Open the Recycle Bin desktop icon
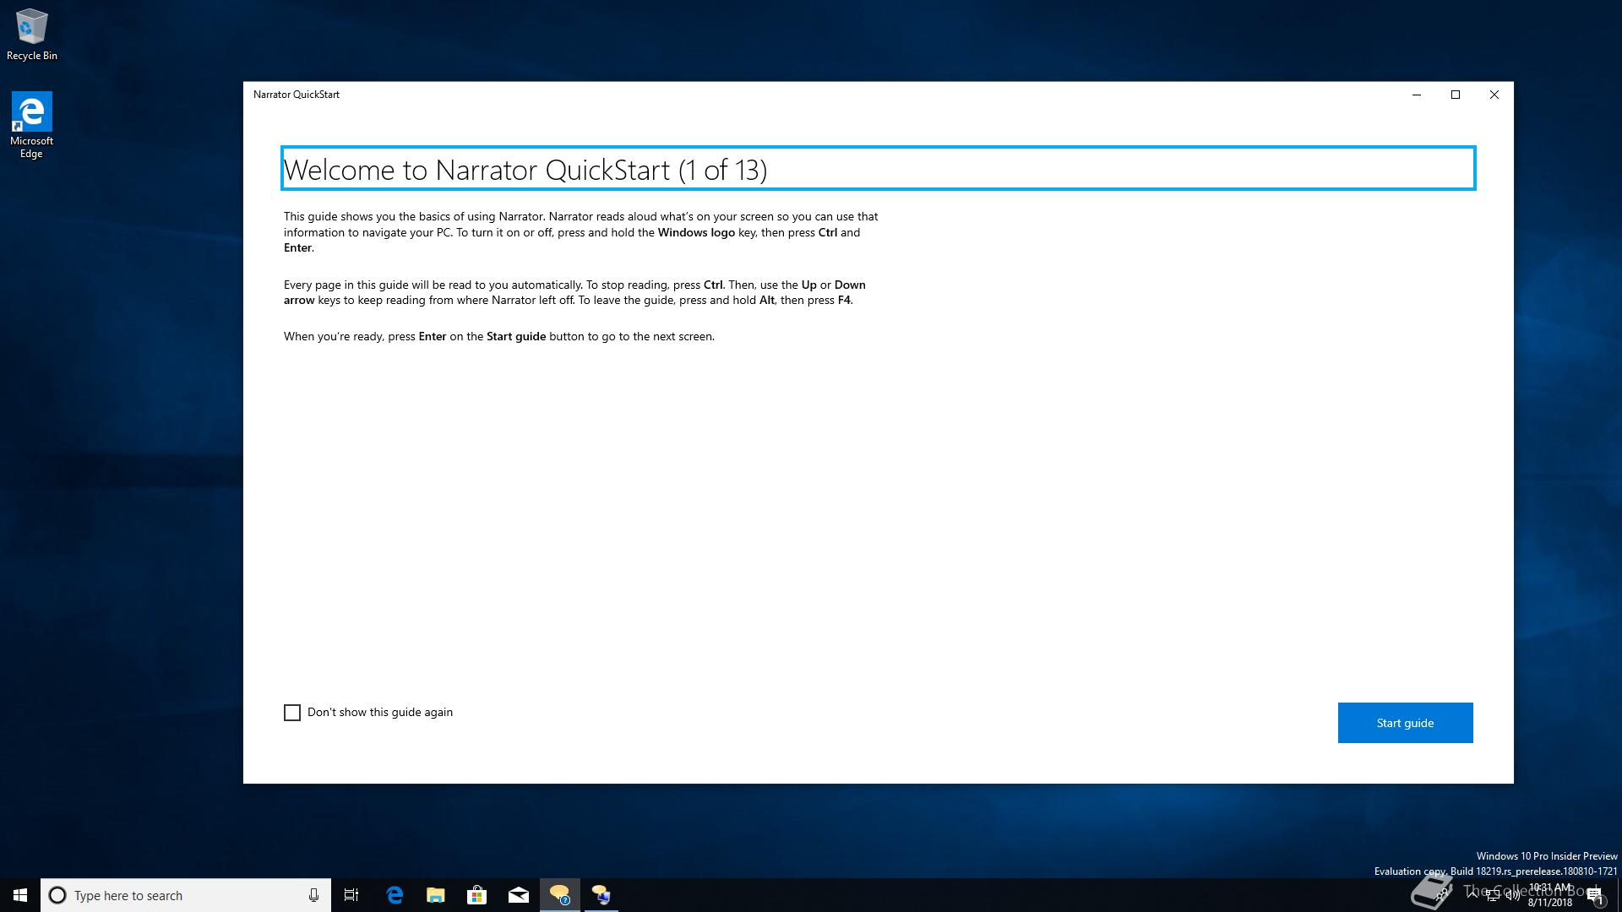Image resolution: width=1622 pixels, height=912 pixels. (x=32, y=35)
